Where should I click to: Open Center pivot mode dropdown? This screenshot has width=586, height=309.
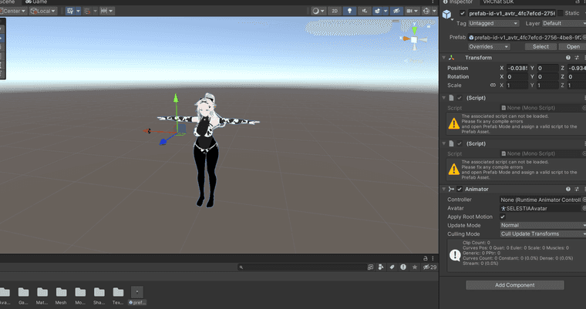tap(13, 11)
